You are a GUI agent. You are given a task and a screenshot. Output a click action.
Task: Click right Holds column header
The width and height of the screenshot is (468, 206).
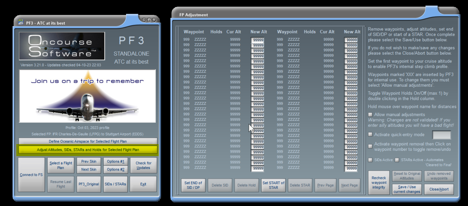pos(310,32)
